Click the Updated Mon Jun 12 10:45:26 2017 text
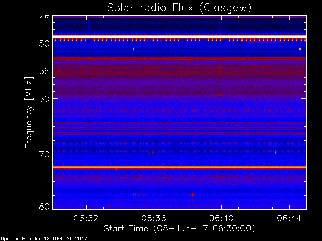 click(x=44, y=239)
